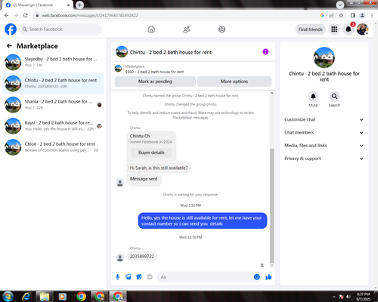Viewport: 378px width, 302px height.
Task: Click the group photo in right panel
Action: click(x=324, y=57)
